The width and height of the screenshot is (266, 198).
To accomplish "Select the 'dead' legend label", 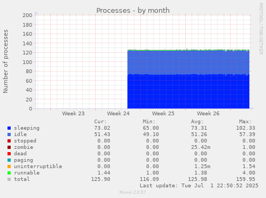I will (20, 154).
